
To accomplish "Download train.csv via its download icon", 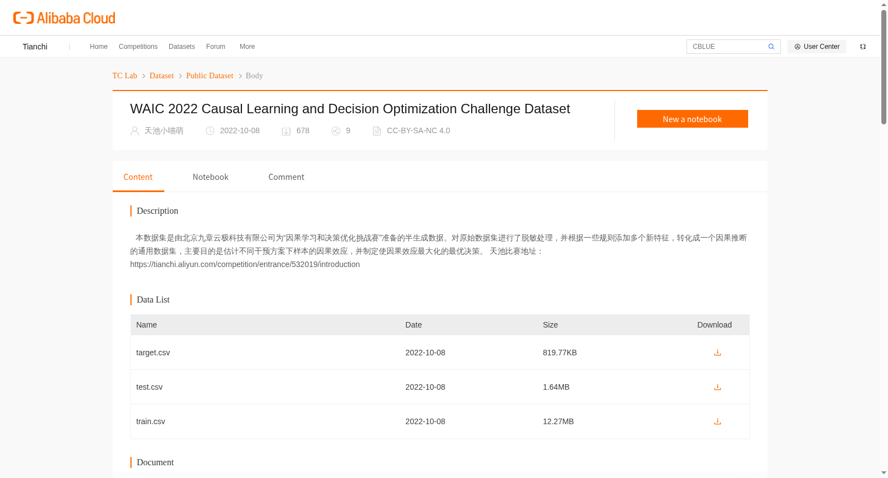I will (x=718, y=421).
